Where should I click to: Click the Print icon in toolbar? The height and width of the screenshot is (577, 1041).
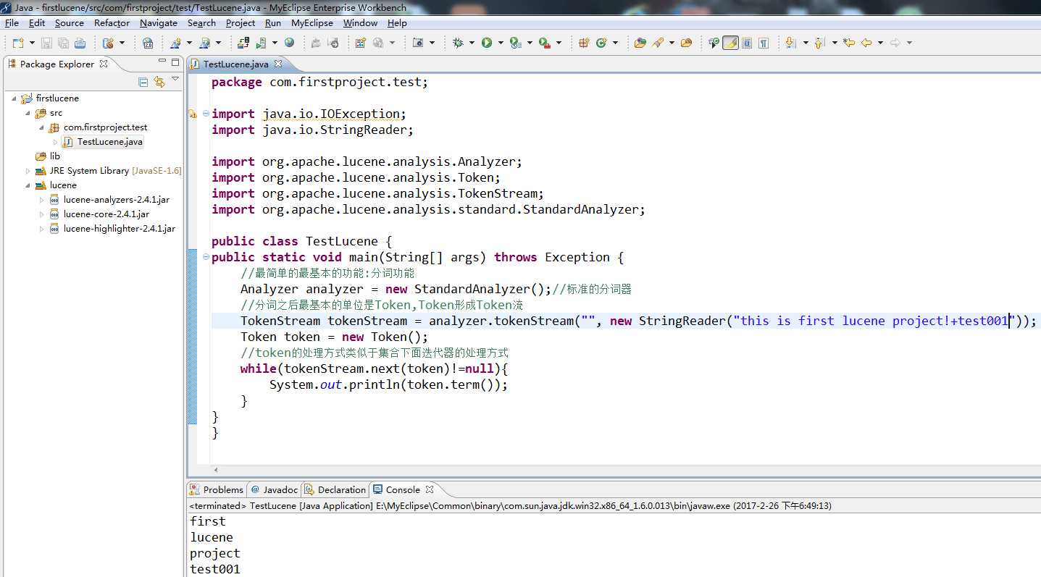coord(80,43)
